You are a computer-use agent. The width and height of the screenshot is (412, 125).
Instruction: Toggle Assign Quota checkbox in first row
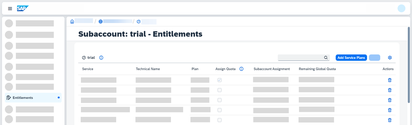point(219,80)
